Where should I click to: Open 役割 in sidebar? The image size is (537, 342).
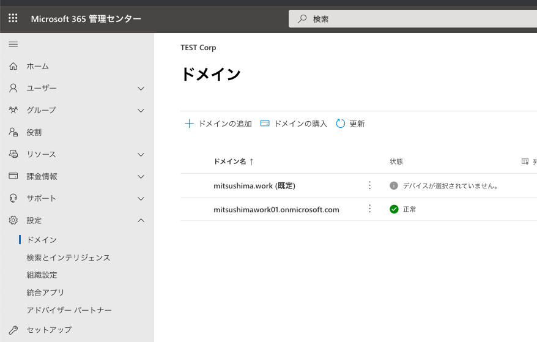coord(34,132)
